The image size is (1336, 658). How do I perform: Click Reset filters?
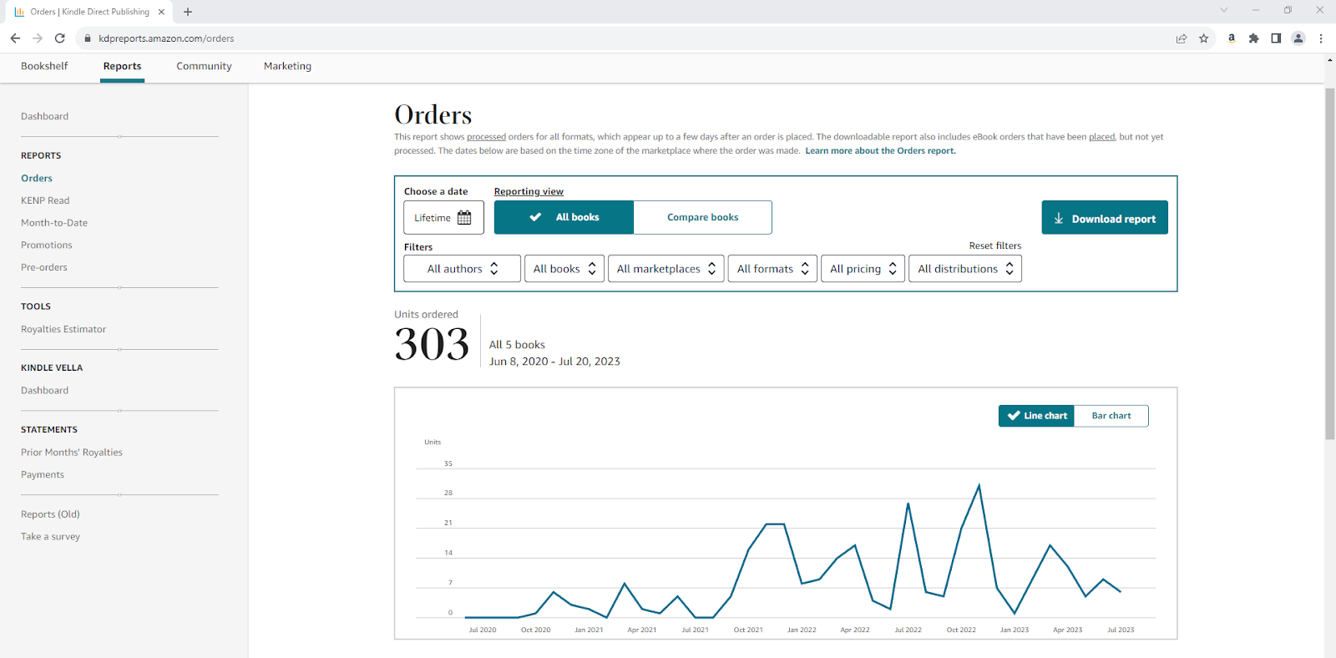click(995, 245)
